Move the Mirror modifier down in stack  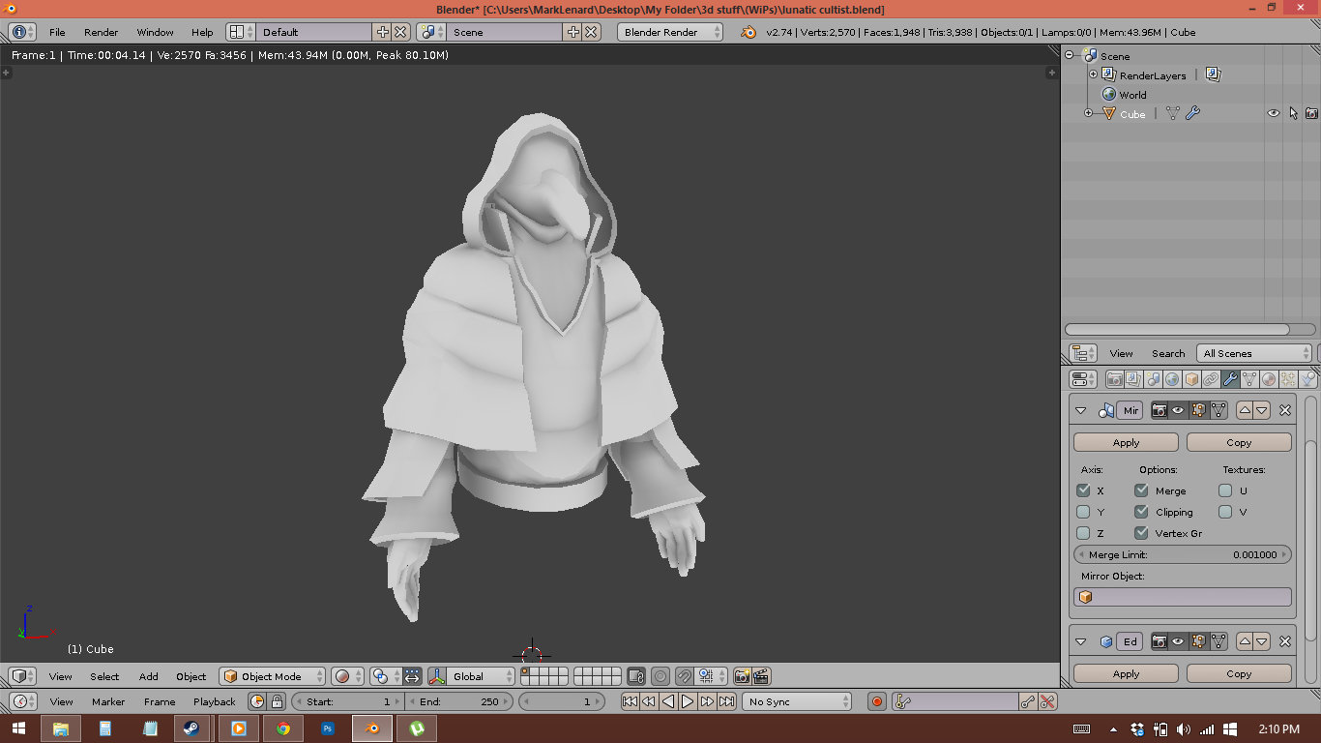click(x=1262, y=410)
